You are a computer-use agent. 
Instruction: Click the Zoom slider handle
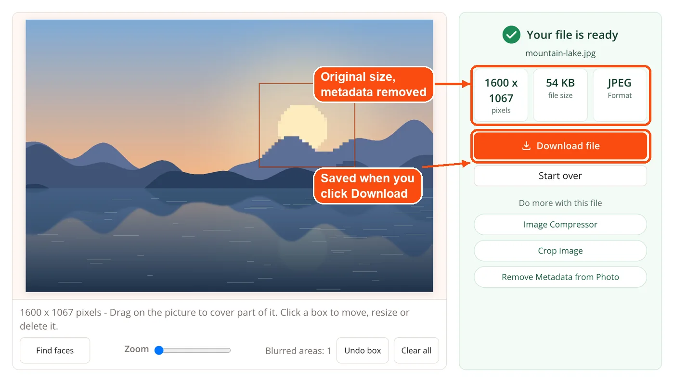pos(159,350)
